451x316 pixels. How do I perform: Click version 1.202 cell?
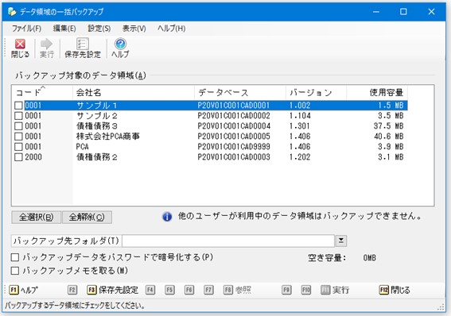(300, 157)
